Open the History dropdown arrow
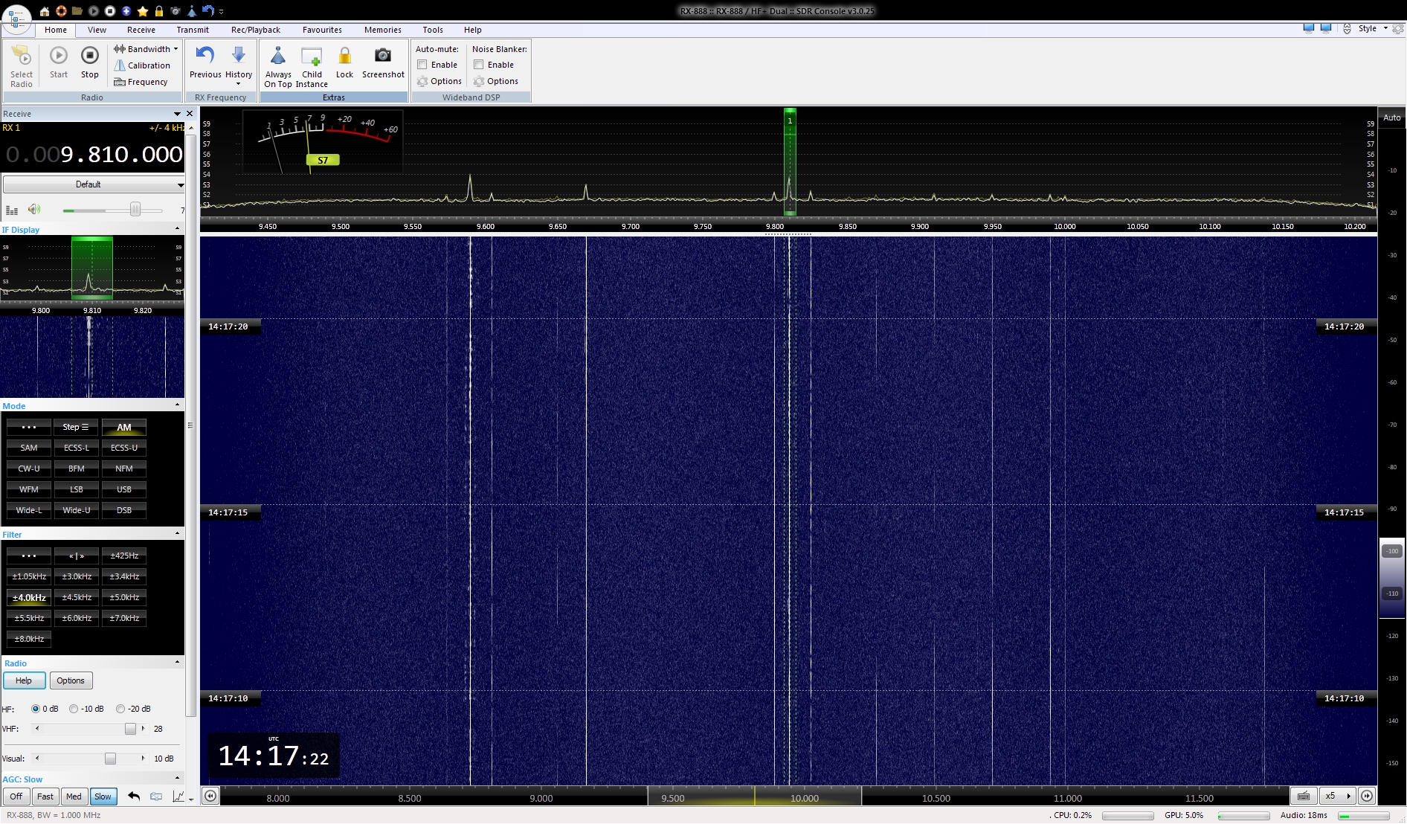The width and height of the screenshot is (1407, 824). (239, 83)
